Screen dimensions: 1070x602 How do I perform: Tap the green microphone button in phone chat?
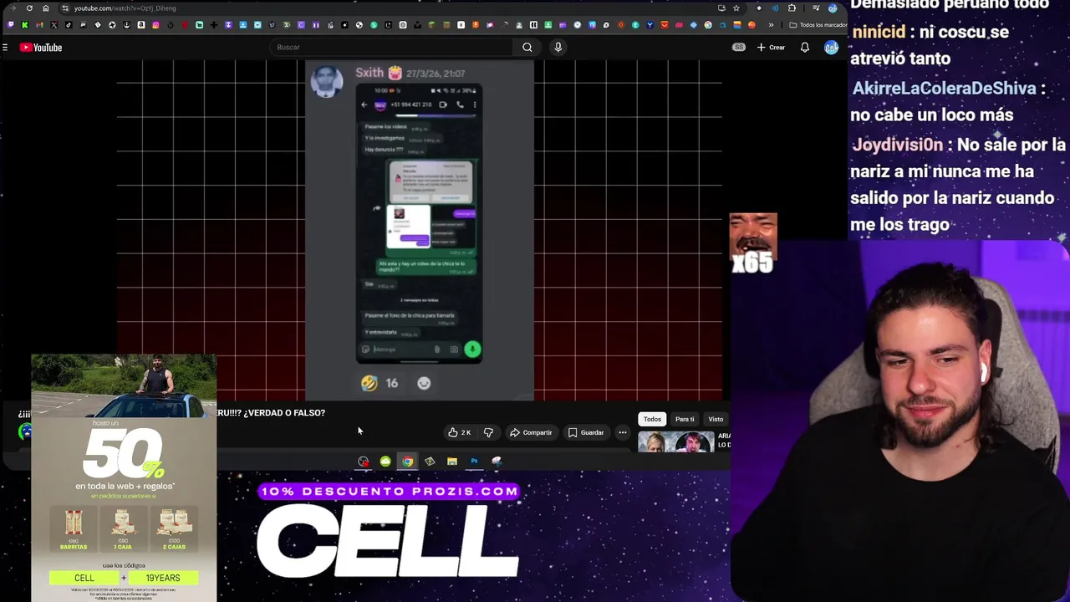point(472,349)
